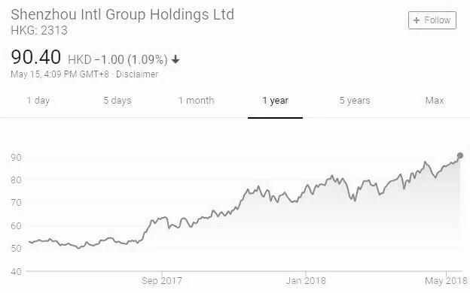Switch to the 1 day tab
This screenshot has width=470, height=293.
(38, 101)
